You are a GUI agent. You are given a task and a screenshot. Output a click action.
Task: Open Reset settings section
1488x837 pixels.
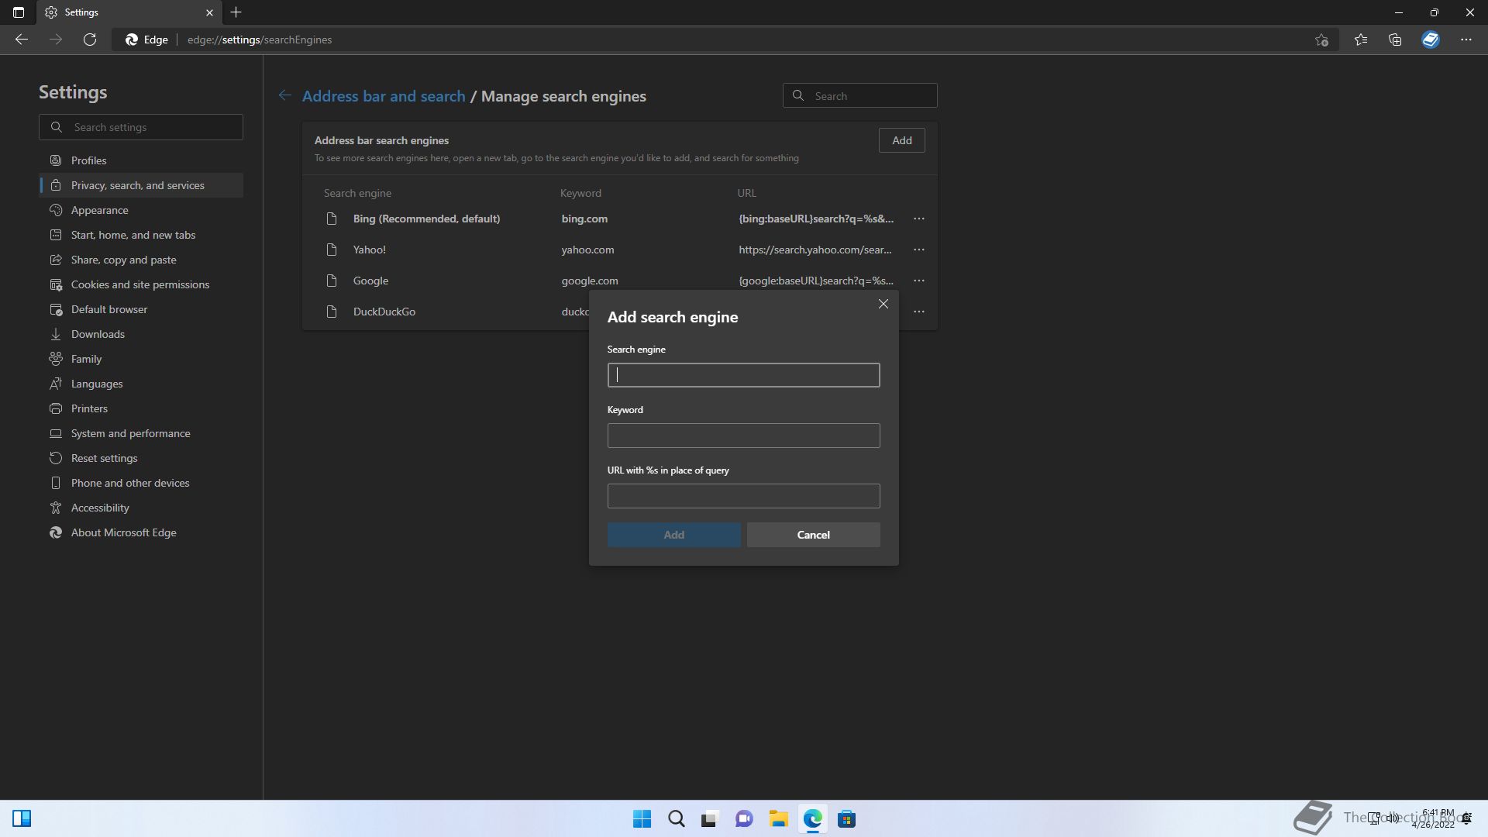tap(141, 458)
